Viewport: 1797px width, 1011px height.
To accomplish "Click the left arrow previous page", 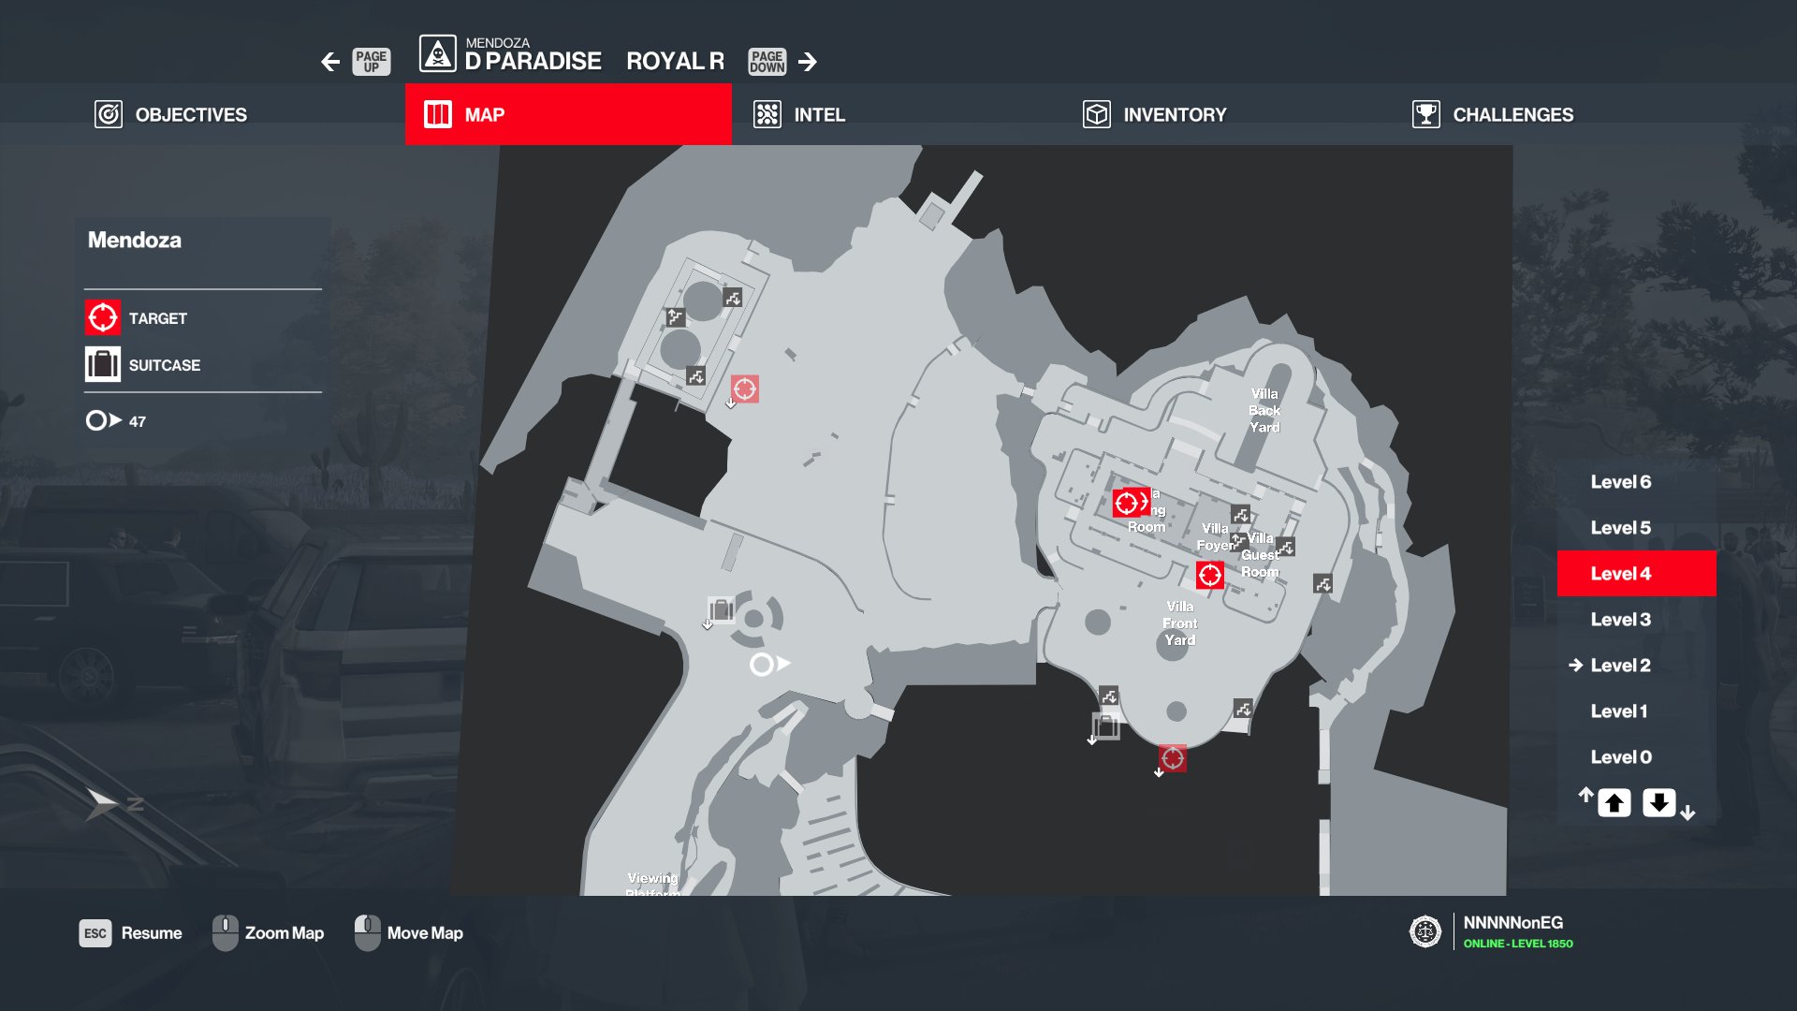I will [x=330, y=62].
